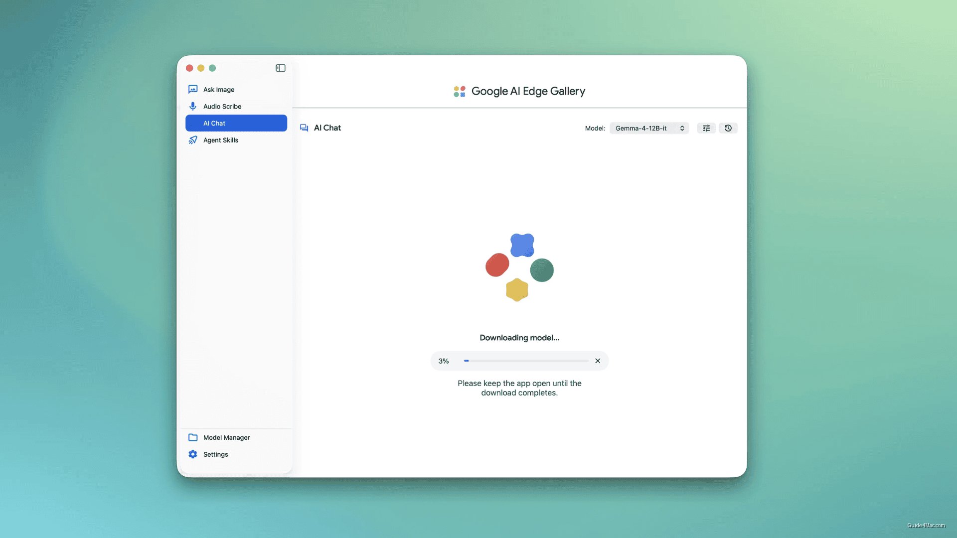Screen dimensions: 957x538
Task: Click the Downloading model... status text
Action: click(x=519, y=338)
